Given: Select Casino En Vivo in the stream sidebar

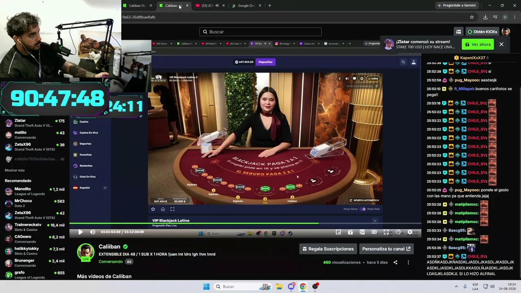Looking at the screenshot, I should 89,133.
